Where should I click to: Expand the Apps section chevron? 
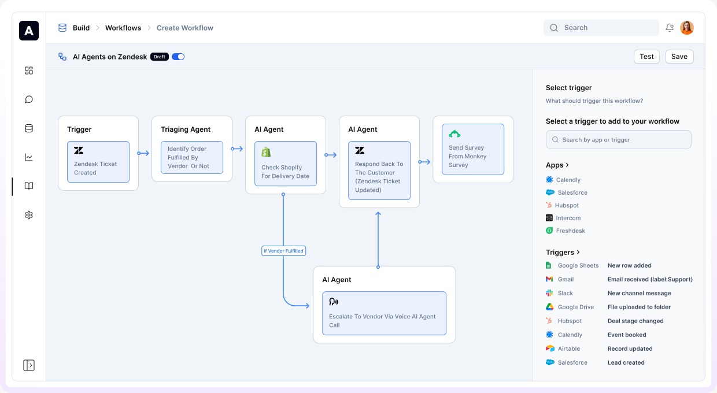coord(567,165)
